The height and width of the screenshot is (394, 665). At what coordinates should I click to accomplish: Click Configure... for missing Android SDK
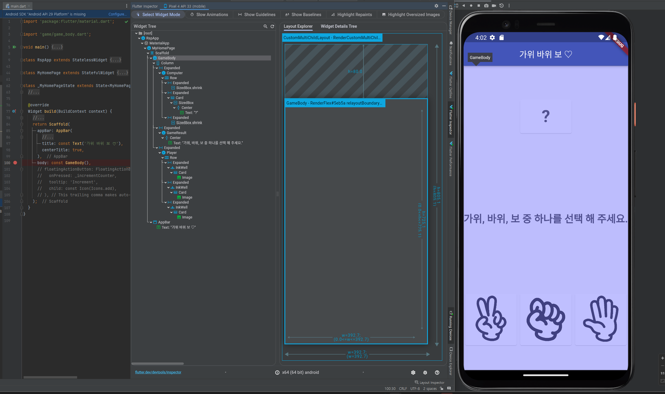click(x=117, y=14)
